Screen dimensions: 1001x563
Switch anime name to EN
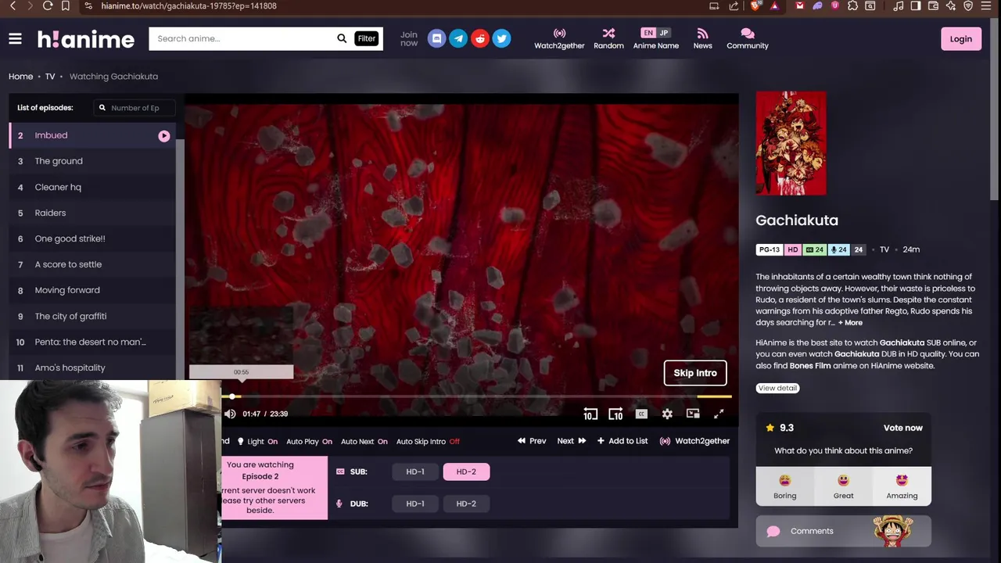(x=648, y=33)
